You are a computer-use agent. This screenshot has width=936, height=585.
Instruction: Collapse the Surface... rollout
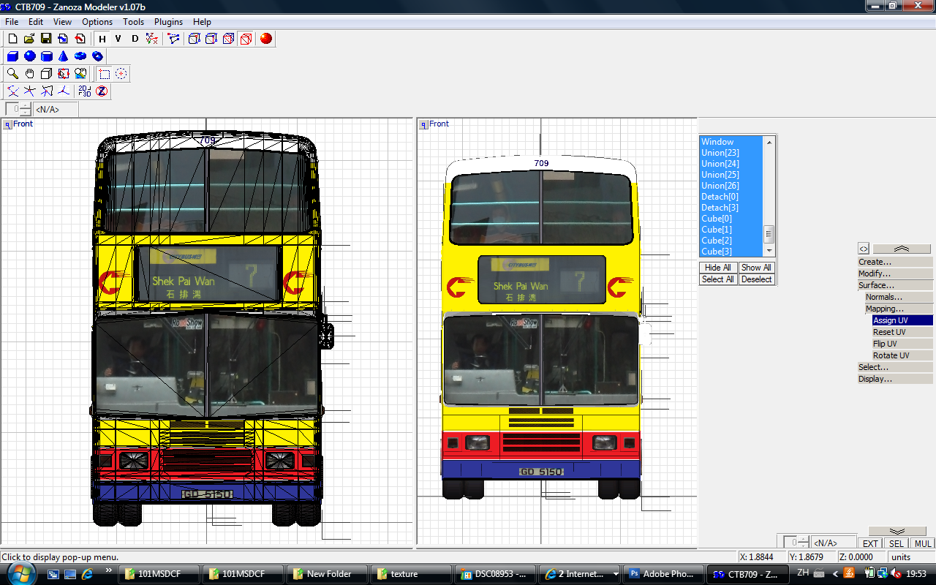[x=895, y=285]
